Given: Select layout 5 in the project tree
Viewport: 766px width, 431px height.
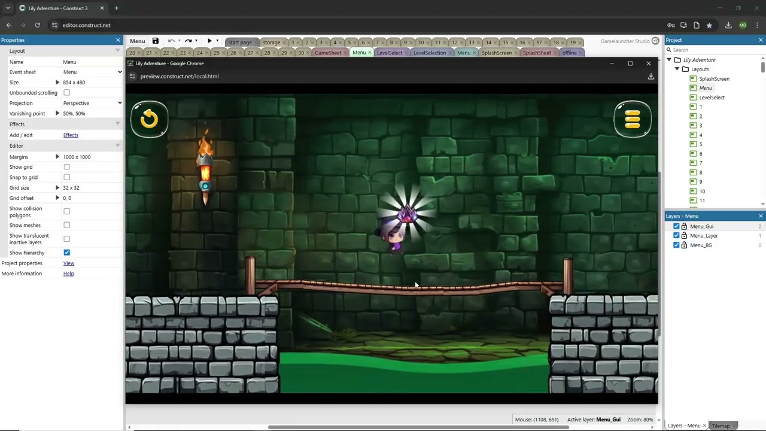Looking at the screenshot, I should point(701,144).
